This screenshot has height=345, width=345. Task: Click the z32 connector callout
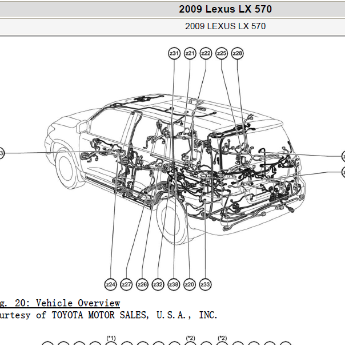click(158, 284)
